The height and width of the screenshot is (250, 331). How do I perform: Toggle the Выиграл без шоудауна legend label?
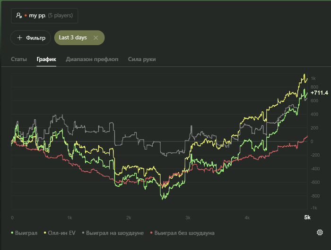(184, 233)
